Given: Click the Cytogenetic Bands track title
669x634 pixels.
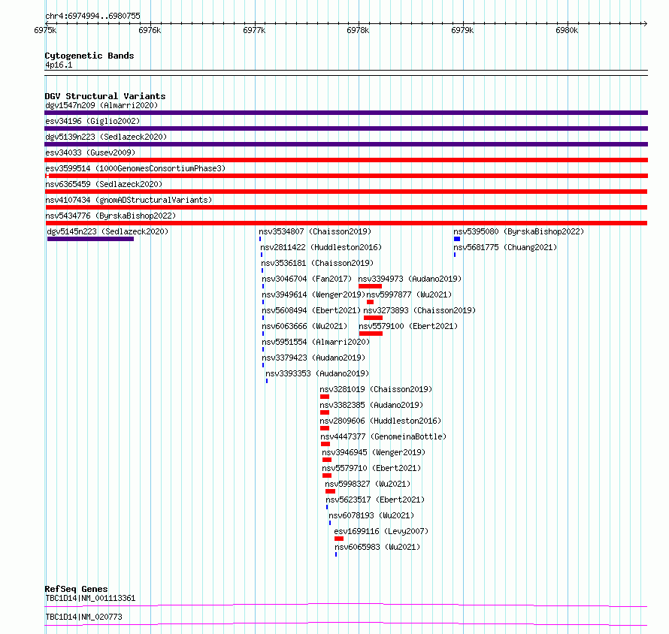Looking at the screenshot, I should click(x=89, y=56).
